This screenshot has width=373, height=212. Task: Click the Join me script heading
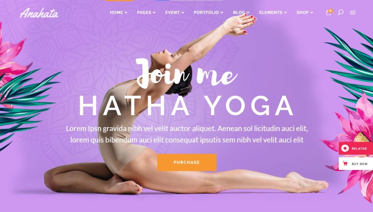[x=187, y=73]
